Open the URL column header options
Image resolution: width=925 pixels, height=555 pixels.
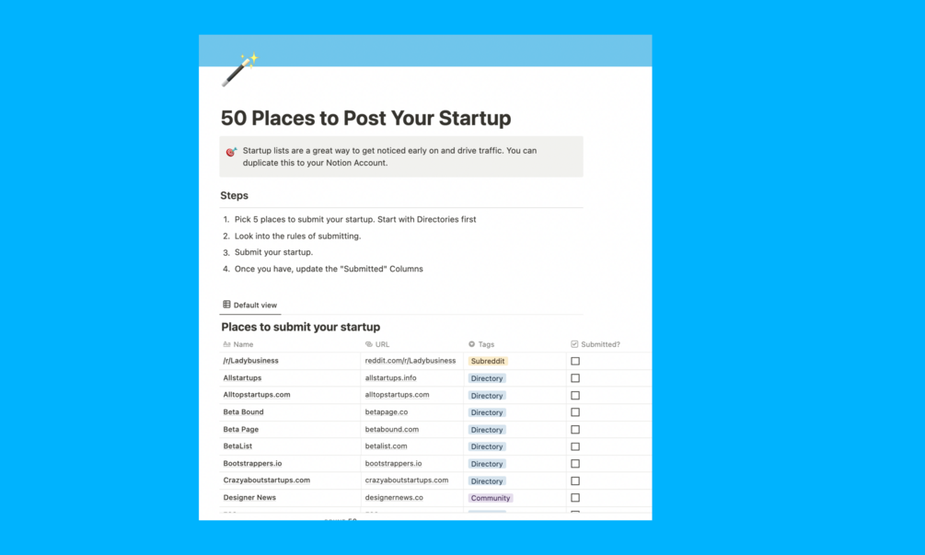click(382, 344)
